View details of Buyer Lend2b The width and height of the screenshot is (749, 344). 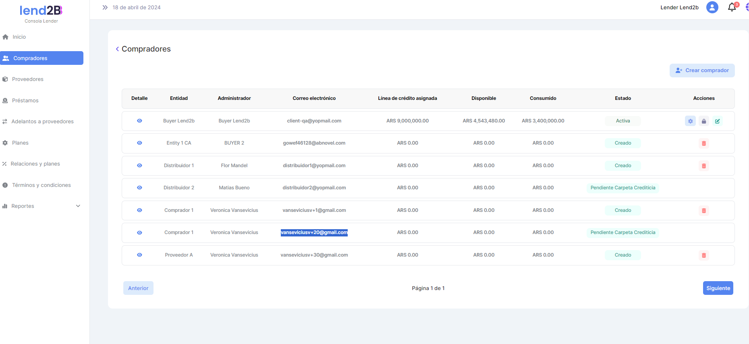click(x=139, y=121)
